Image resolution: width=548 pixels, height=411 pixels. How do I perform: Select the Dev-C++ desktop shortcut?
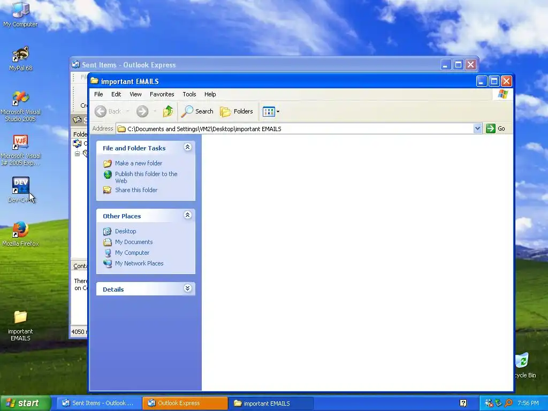click(x=20, y=190)
